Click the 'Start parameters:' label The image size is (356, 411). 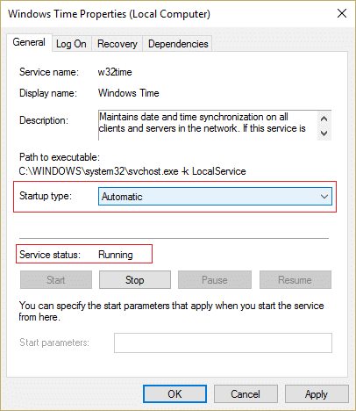point(54,342)
